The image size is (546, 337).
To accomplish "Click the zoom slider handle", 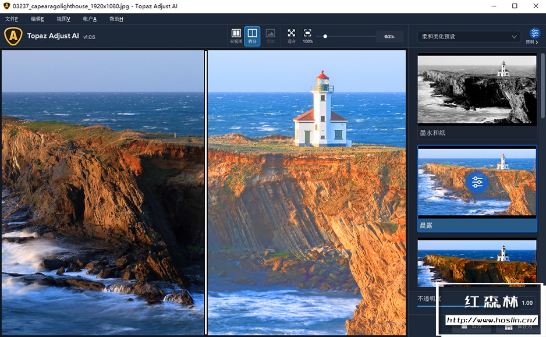I will (x=325, y=36).
